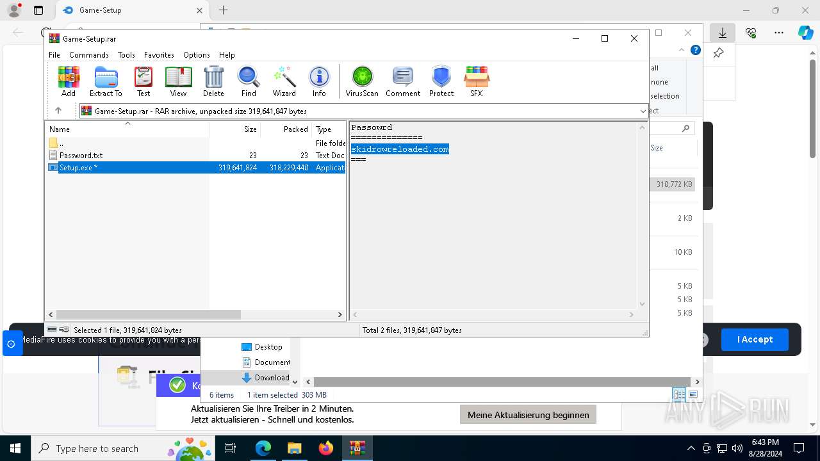Start VirusScan on the archive
The height and width of the screenshot is (461, 820).
[362, 81]
